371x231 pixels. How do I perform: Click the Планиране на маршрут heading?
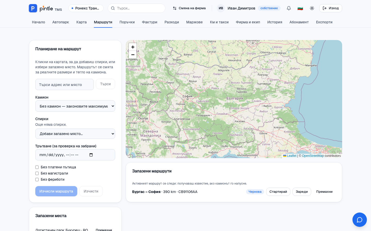[58, 49]
